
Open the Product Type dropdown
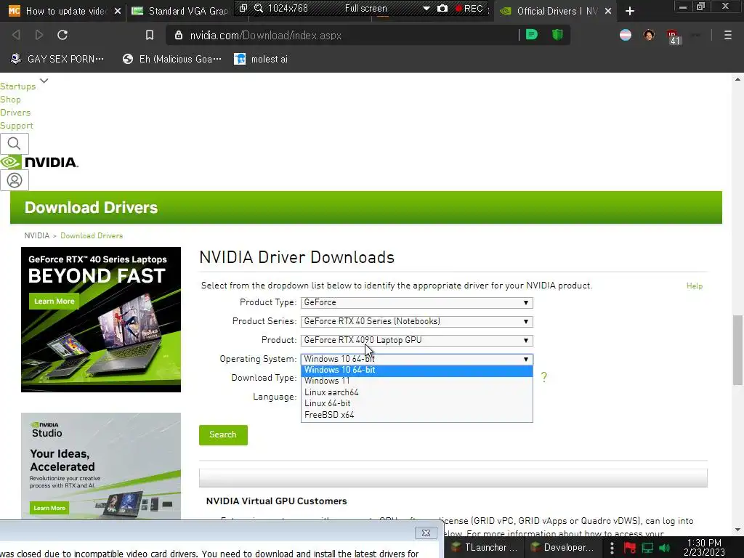(416, 302)
